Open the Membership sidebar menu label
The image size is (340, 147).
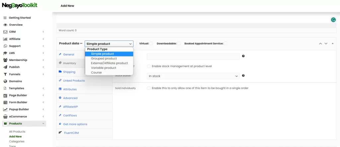18,60
